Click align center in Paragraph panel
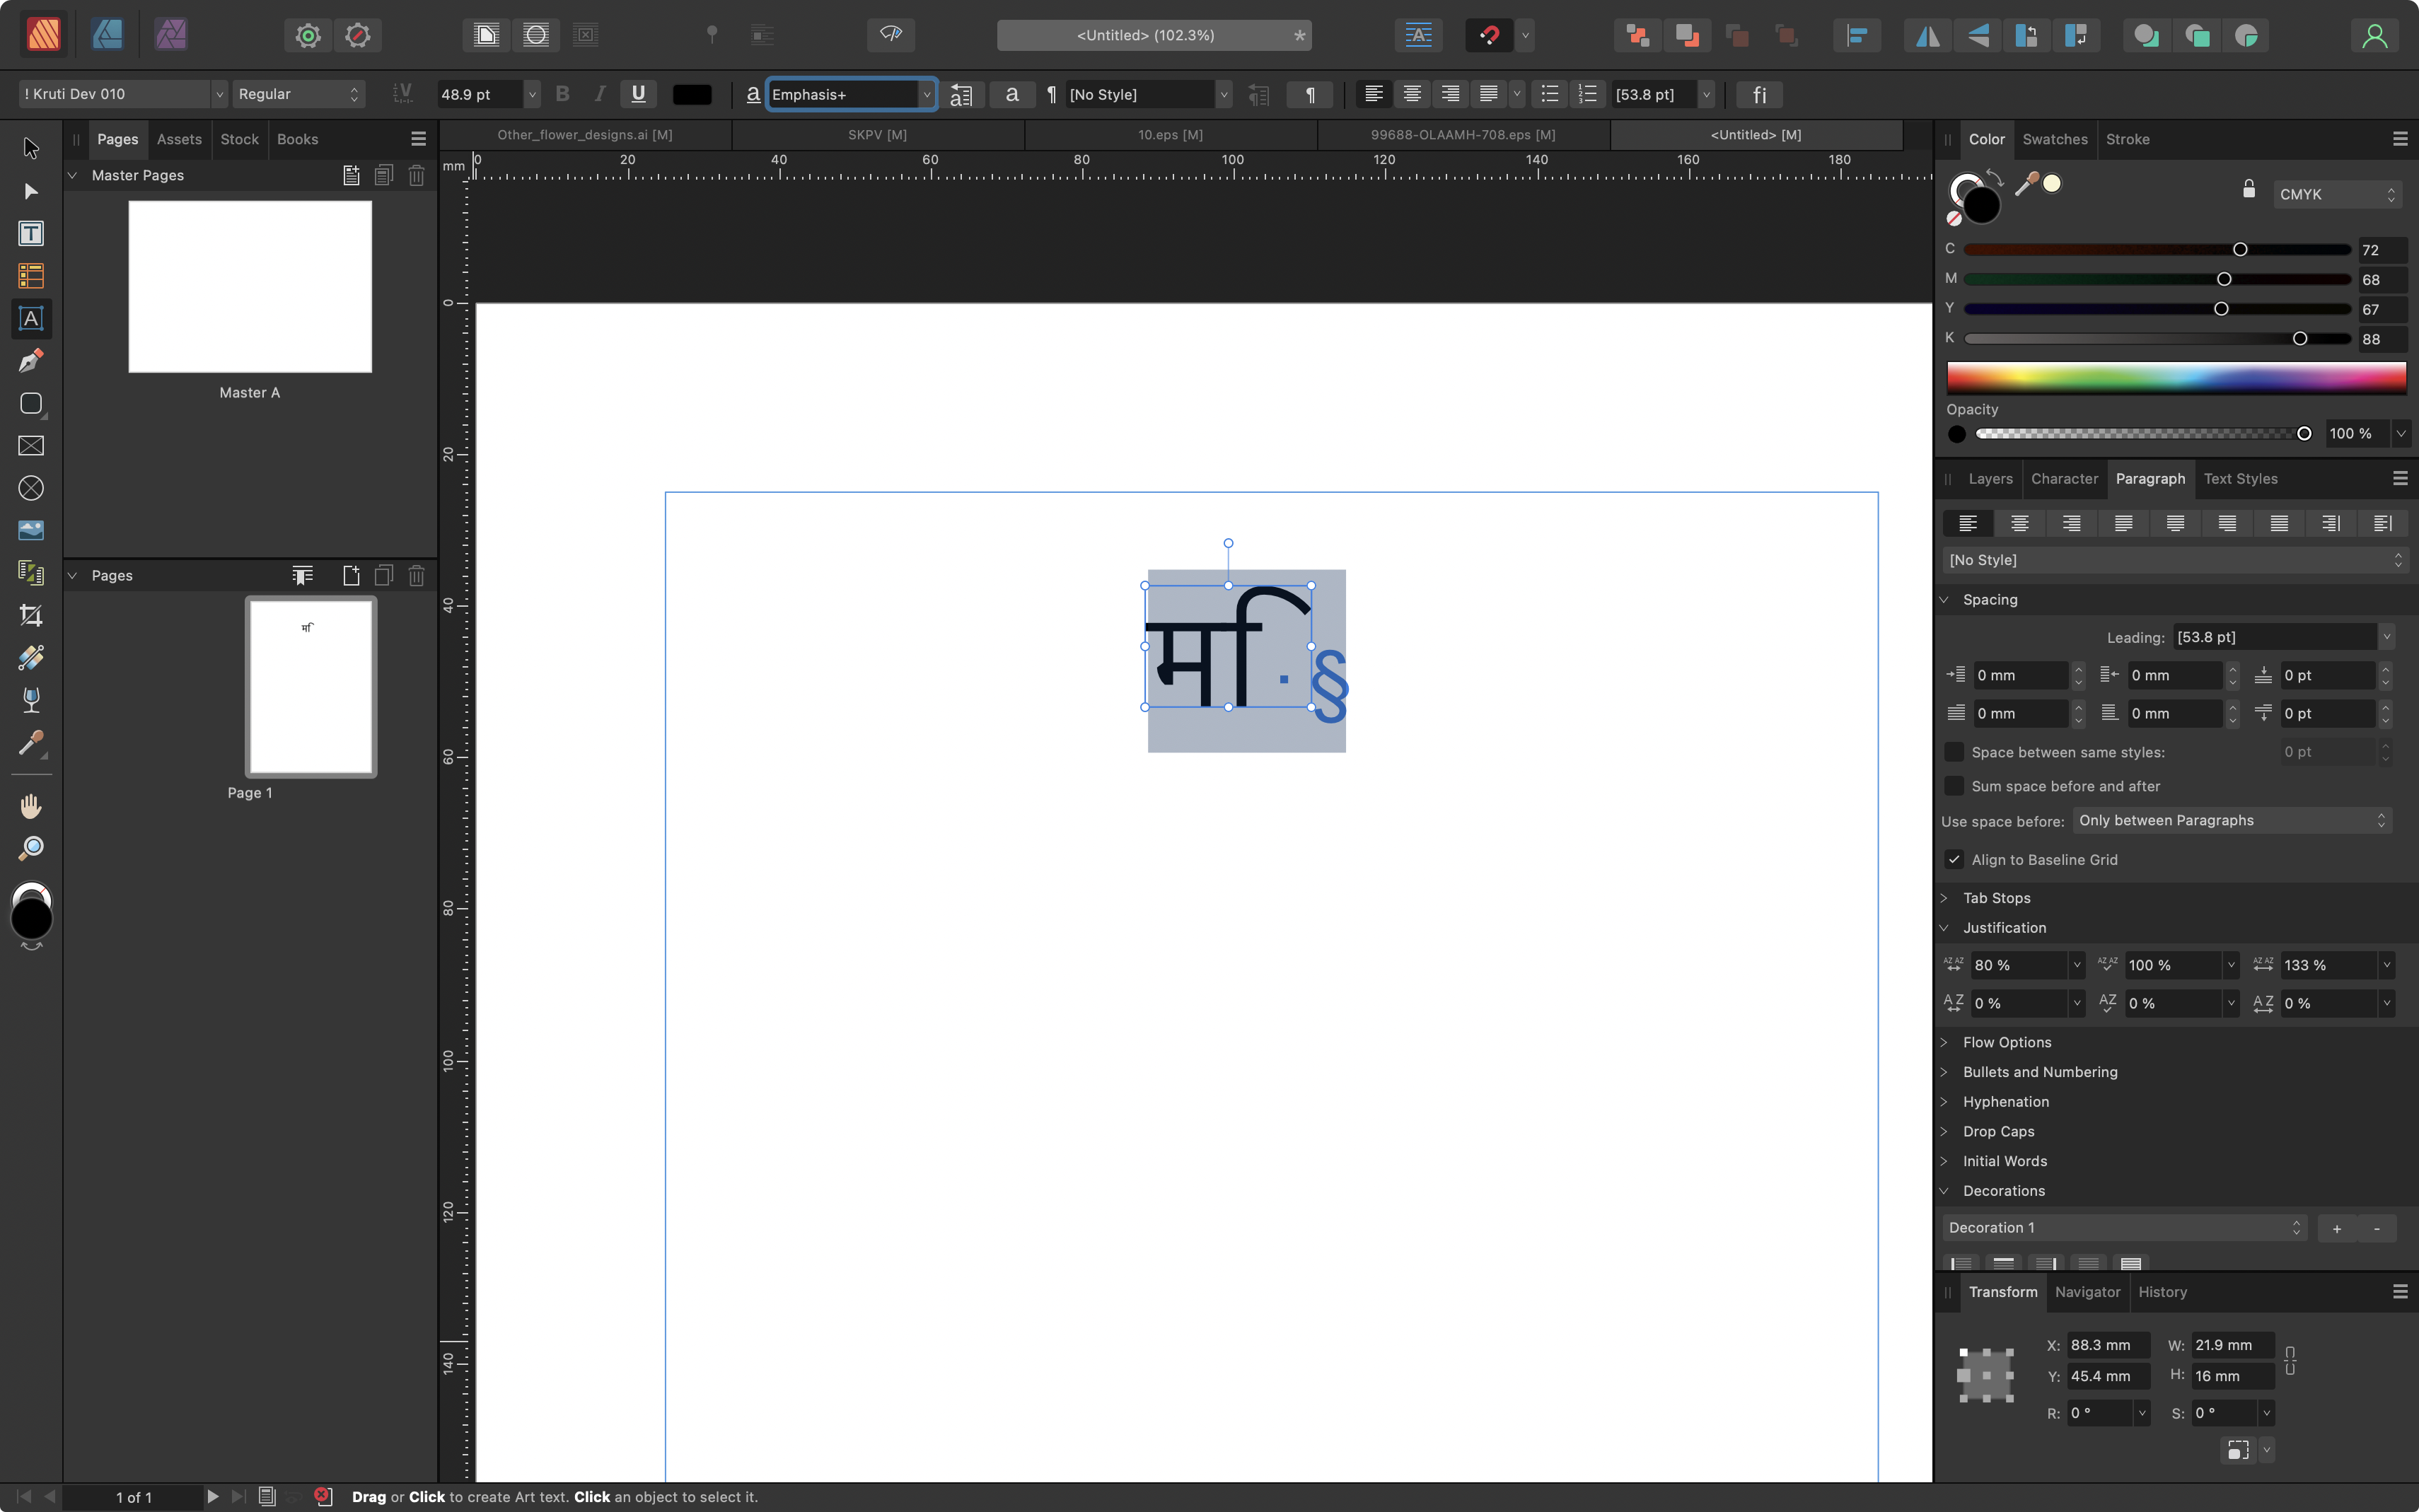Screen dimensions: 2419x1512 [2019, 523]
